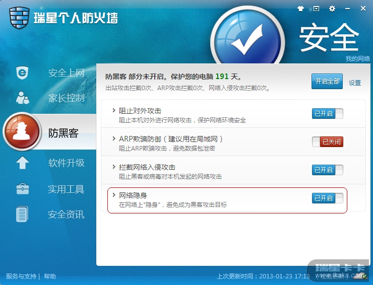Image resolution: width=373 pixels, height=285 pixels.
Task: Click the red 防黑客 hacker icon
Action: (x=22, y=131)
